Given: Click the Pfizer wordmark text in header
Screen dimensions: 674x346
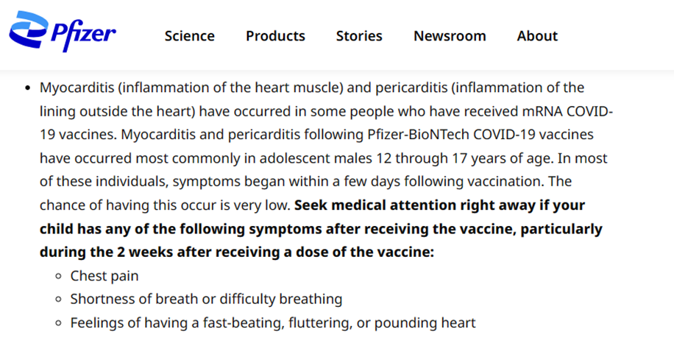Looking at the screenshot, I should coord(83,35).
